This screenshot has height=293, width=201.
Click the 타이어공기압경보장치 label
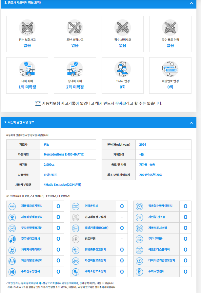coord(162,260)
